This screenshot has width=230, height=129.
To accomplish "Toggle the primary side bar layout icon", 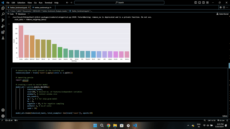I will click(x=196, y=2).
